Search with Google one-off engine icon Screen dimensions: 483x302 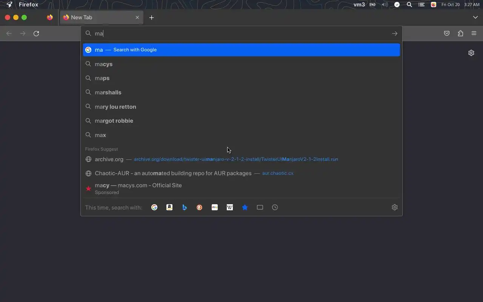pyautogui.click(x=154, y=207)
